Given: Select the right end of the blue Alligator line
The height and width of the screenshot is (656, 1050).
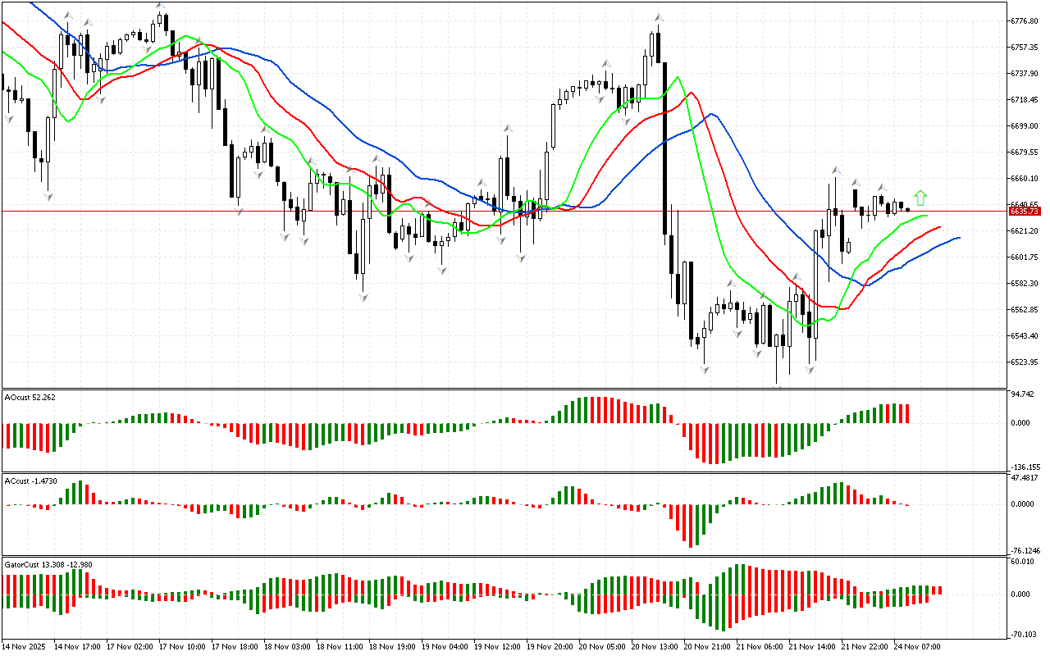Looking at the screenshot, I should (x=958, y=238).
